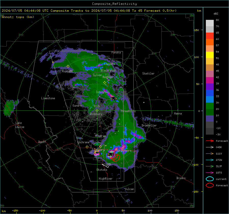
Task: Click the Composite_Reflectivity title
Action: 114,4
